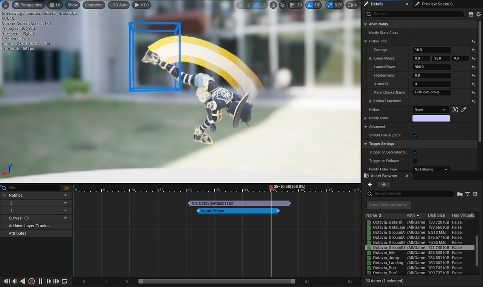Switch to the Details tab

[x=377, y=4]
